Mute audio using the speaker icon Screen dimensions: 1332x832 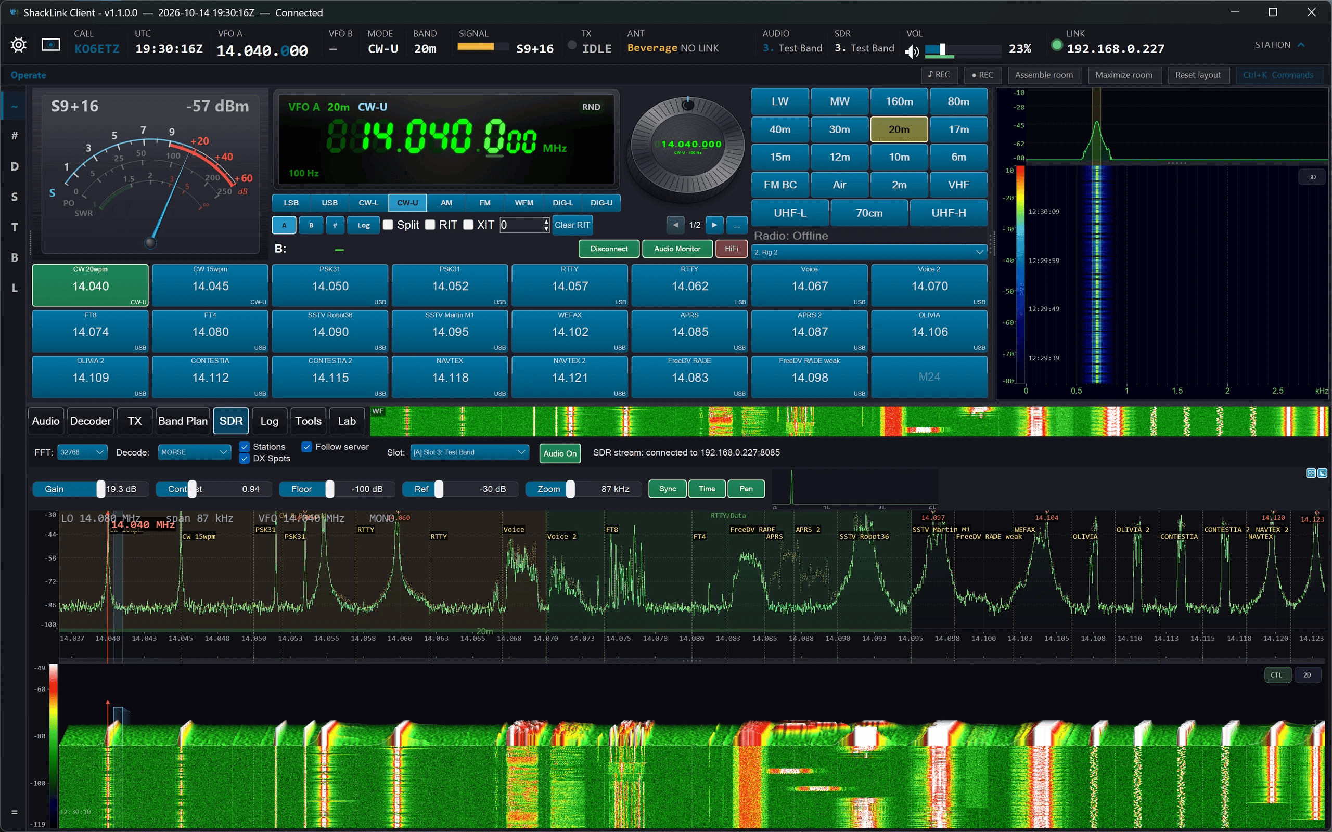(912, 51)
